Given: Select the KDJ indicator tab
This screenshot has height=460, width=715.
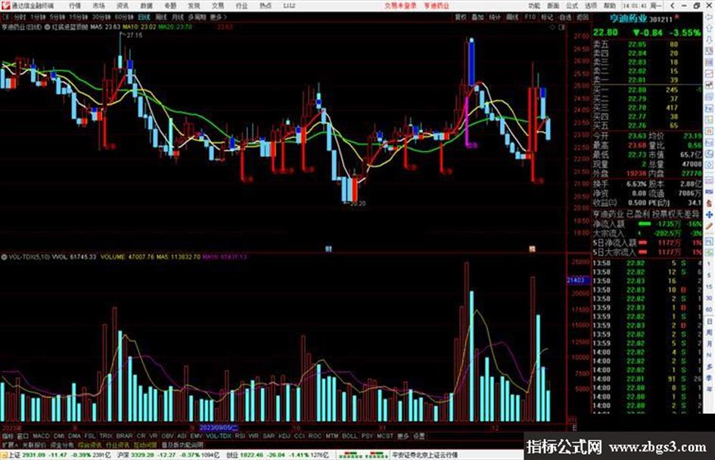Looking at the screenshot, I should click(x=284, y=436).
